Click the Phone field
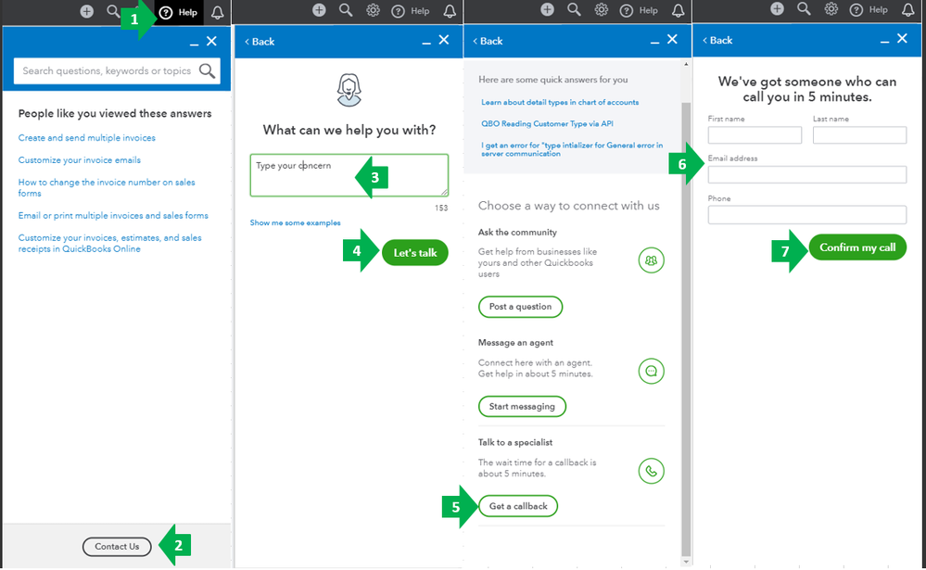 (807, 214)
